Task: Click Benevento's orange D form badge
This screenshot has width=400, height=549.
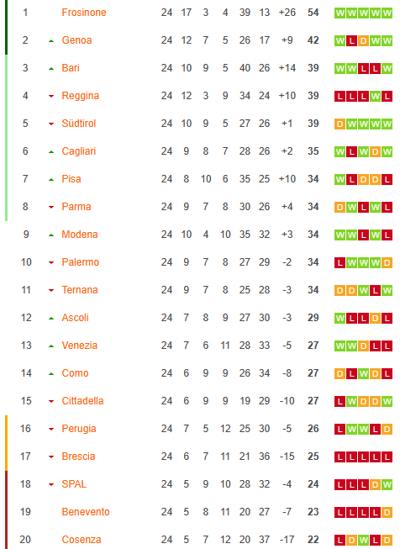Action: [x=387, y=513]
